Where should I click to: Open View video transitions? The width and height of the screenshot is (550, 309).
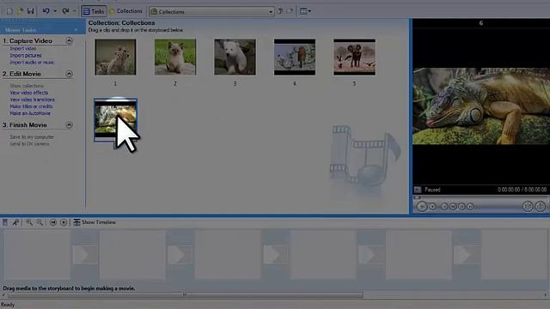pyautogui.click(x=33, y=100)
